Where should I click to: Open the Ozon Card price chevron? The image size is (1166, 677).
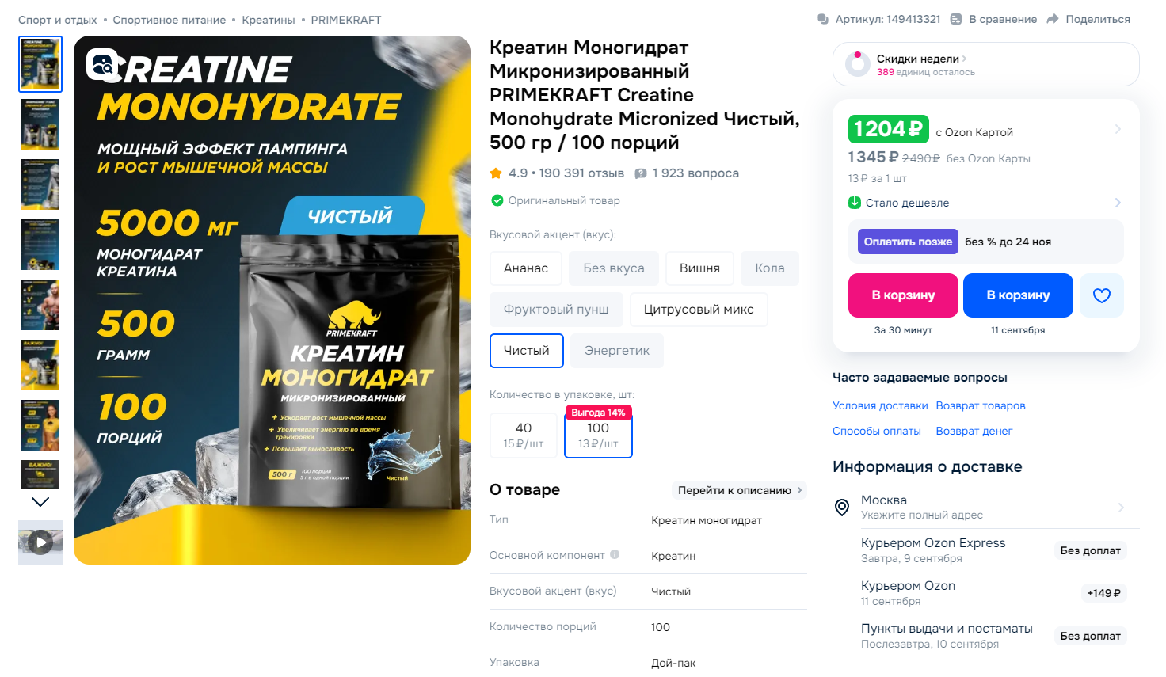[1118, 129]
